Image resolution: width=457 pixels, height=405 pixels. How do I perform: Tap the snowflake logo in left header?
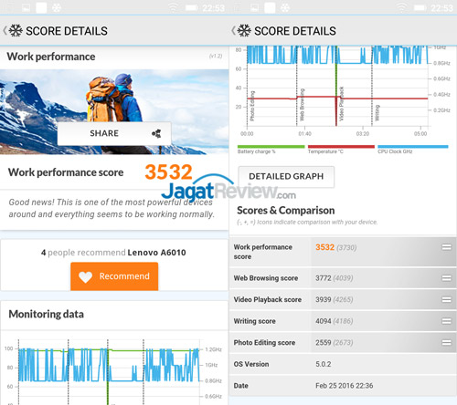pyautogui.click(x=16, y=31)
